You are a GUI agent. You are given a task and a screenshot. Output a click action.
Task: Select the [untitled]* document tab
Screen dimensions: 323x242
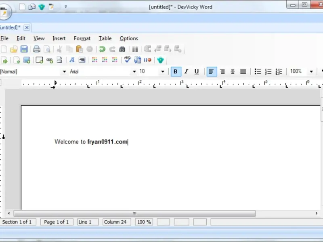click(10, 27)
